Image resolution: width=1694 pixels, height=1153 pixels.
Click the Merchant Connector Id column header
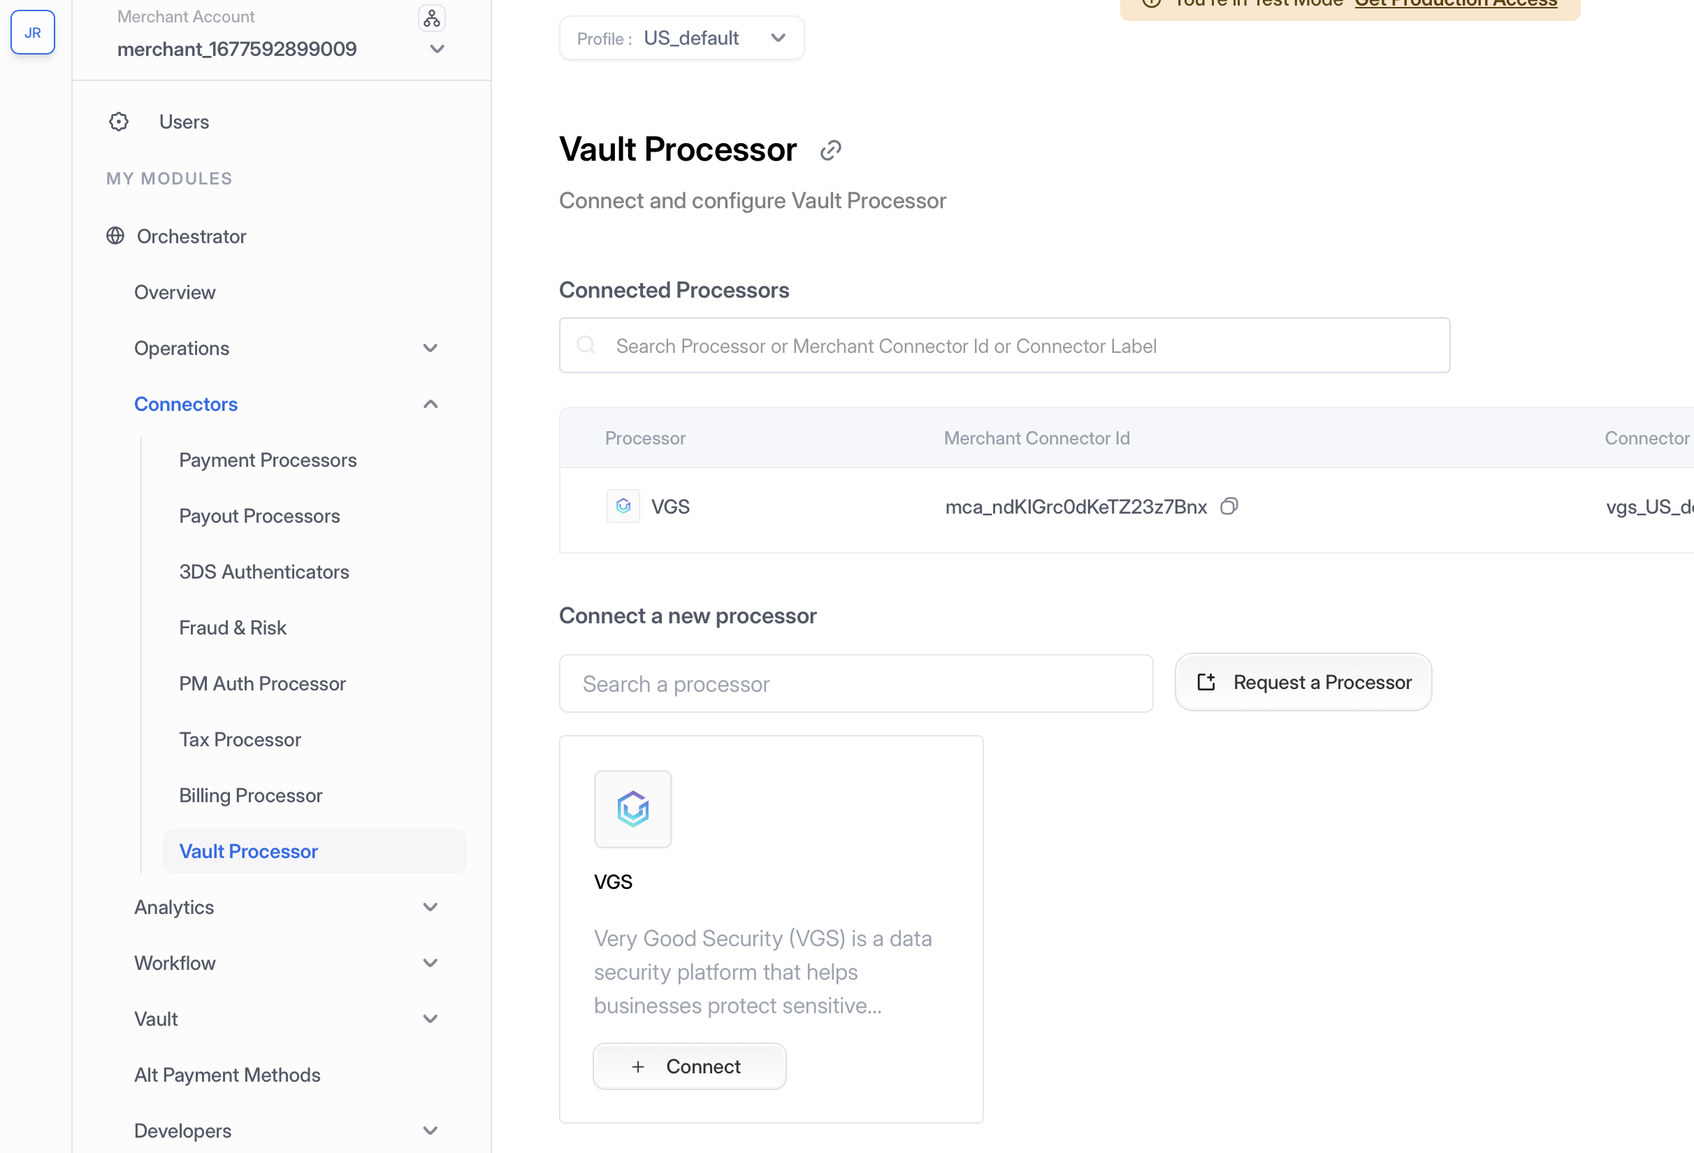coord(1036,438)
